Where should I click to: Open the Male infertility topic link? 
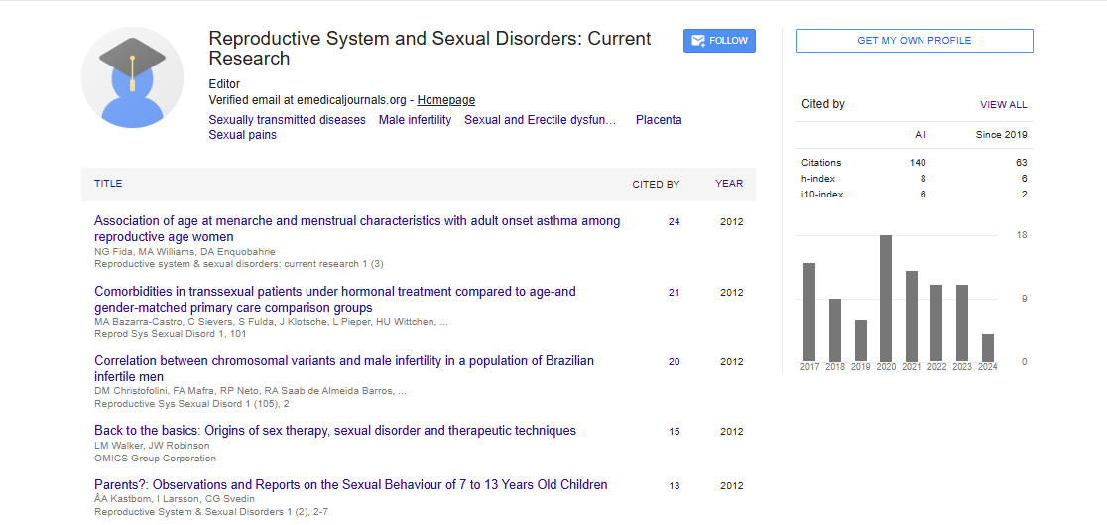[x=415, y=120]
